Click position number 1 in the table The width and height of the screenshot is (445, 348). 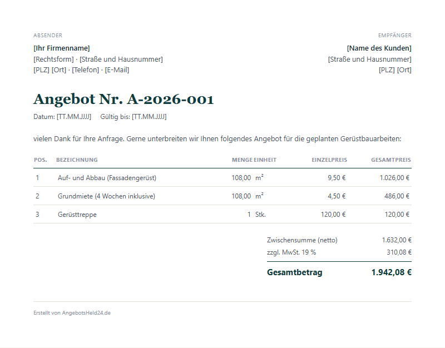point(37,178)
